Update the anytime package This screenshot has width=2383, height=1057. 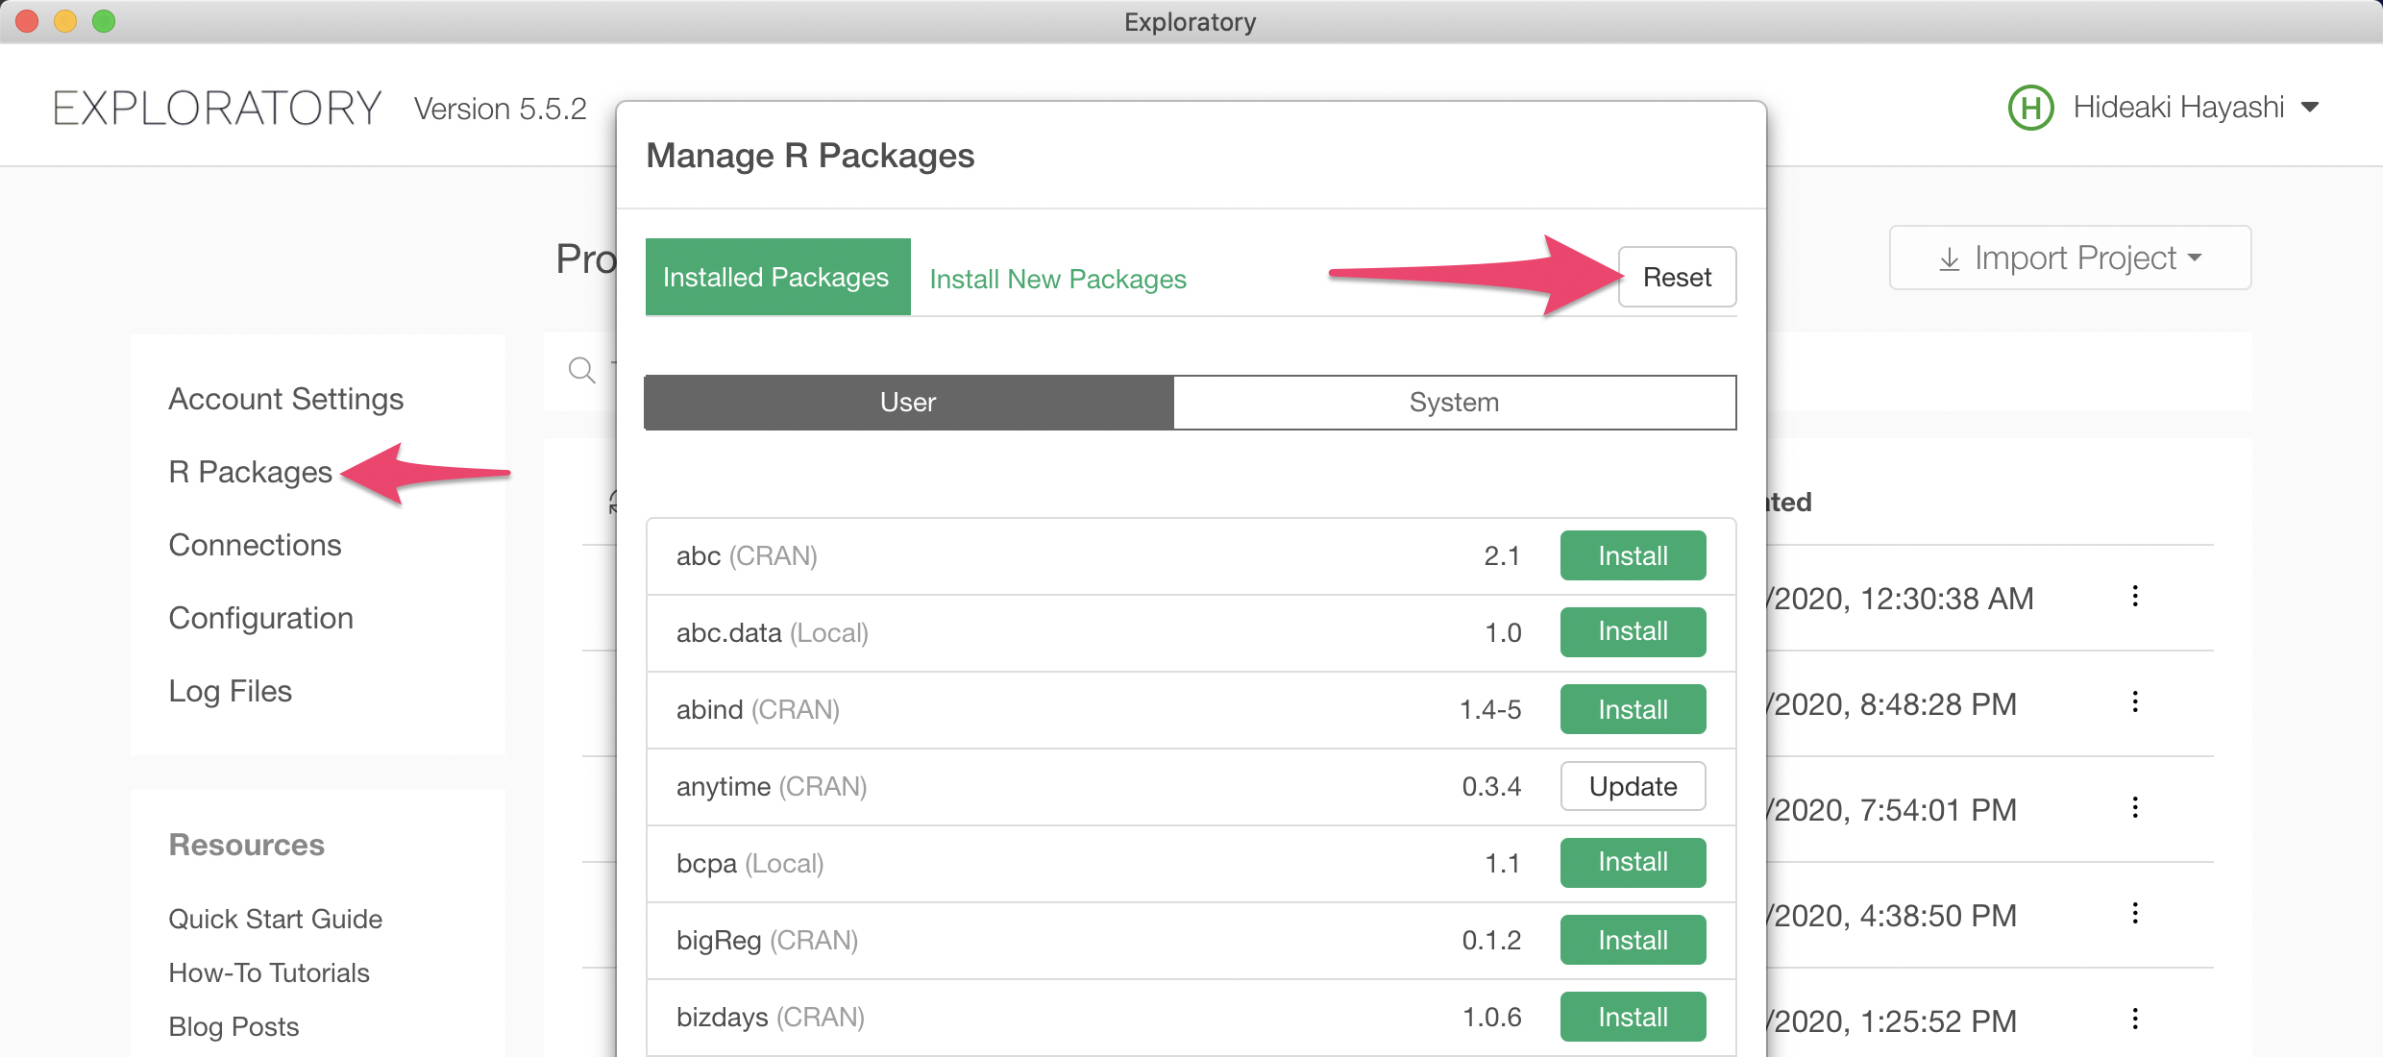tap(1633, 786)
